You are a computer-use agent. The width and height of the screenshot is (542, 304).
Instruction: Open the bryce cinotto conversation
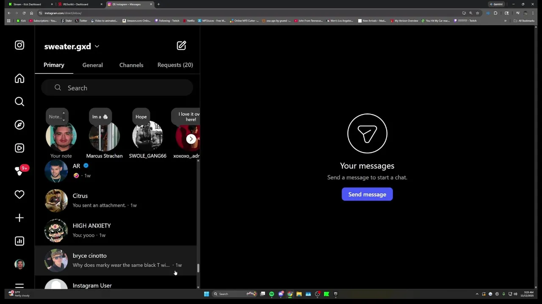116,261
